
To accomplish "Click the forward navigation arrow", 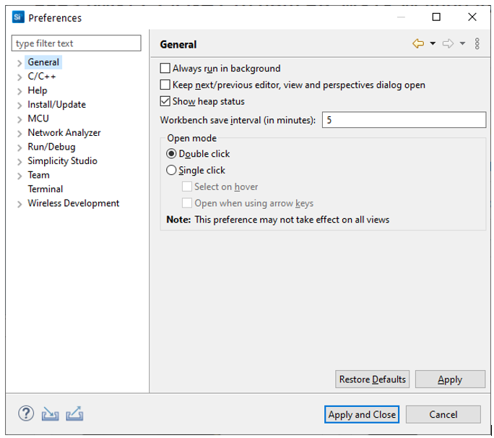I will tap(448, 44).
